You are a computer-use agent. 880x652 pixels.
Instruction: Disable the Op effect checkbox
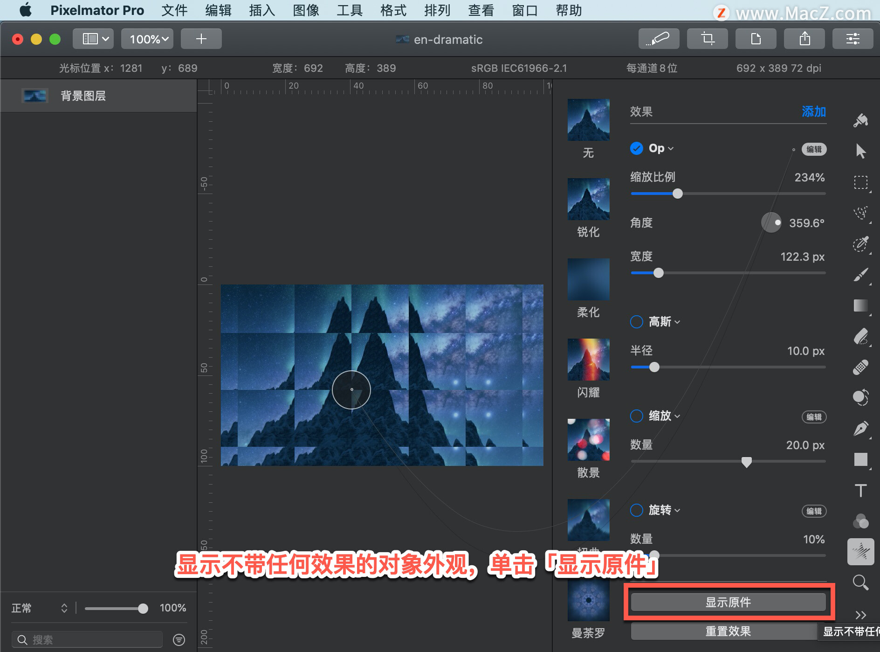point(637,148)
